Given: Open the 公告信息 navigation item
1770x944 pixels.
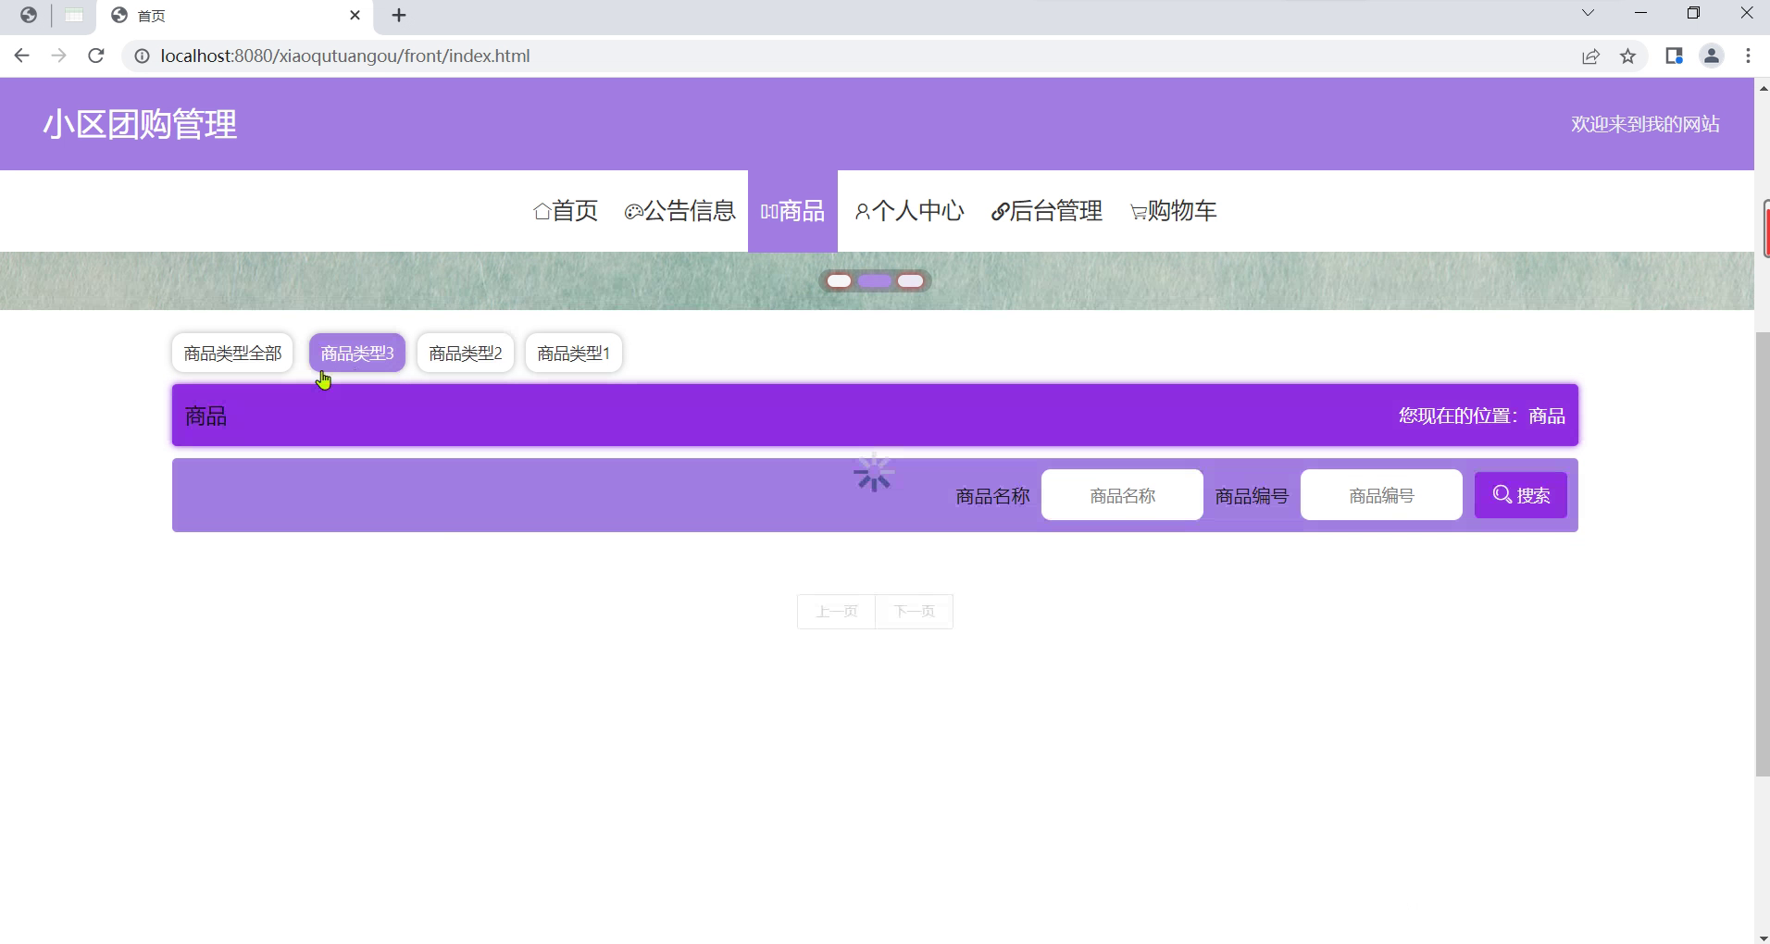Looking at the screenshot, I should tap(679, 211).
